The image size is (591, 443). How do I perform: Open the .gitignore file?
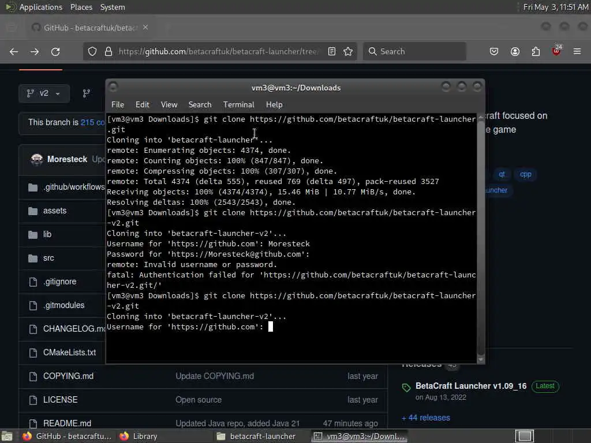[x=59, y=281]
